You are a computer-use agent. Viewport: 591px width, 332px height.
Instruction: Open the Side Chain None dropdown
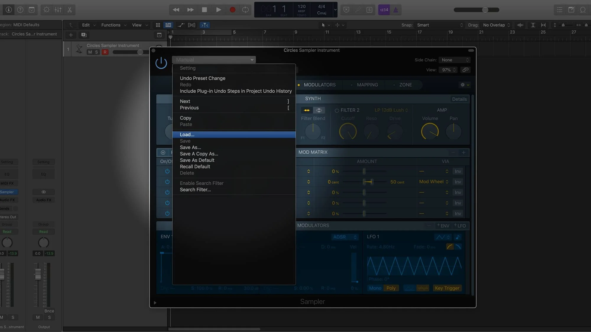pyautogui.click(x=454, y=60)
